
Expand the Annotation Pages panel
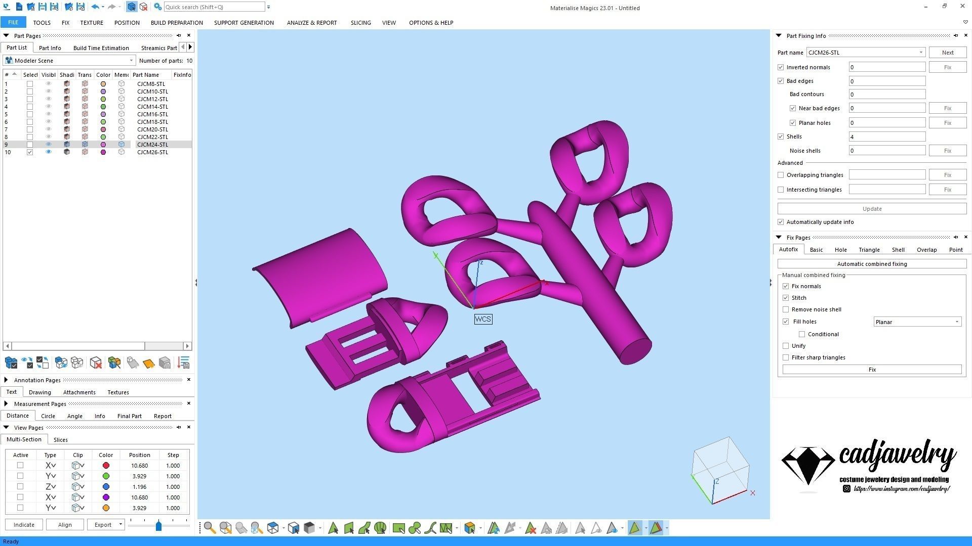pyautogui.click(x=6, y=380)
